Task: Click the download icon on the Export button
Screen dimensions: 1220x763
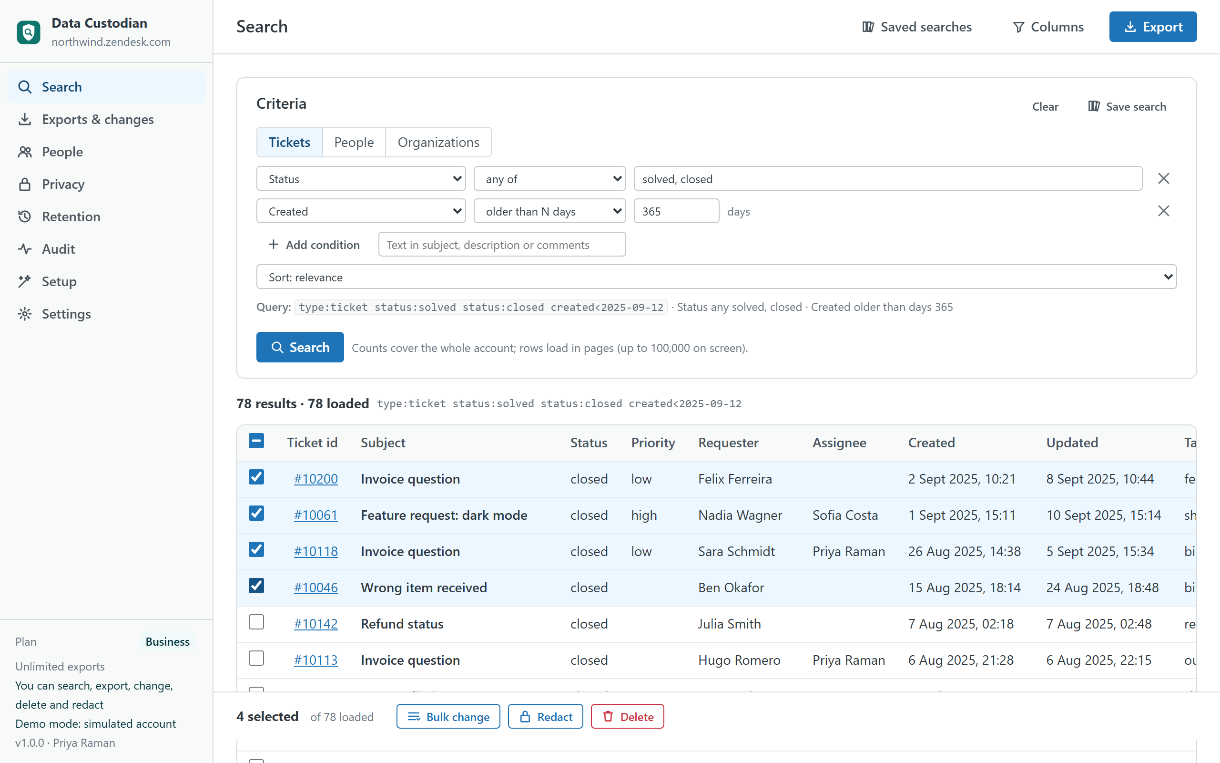Action: (x=1130, y=27)
